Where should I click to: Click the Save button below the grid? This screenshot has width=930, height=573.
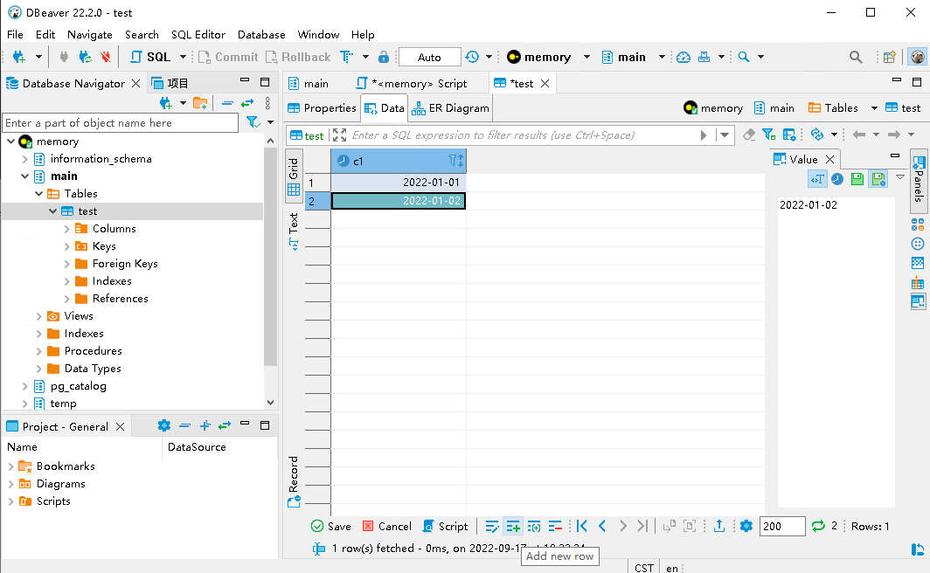point(331,526)
